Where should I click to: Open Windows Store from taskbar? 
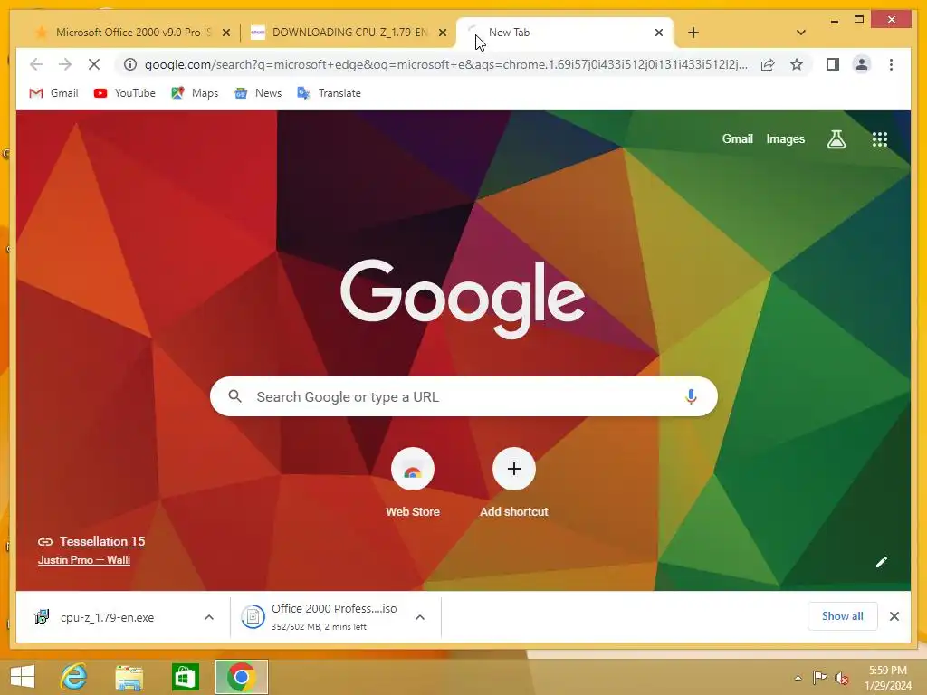pyautogui.click(x=185, y=677)
